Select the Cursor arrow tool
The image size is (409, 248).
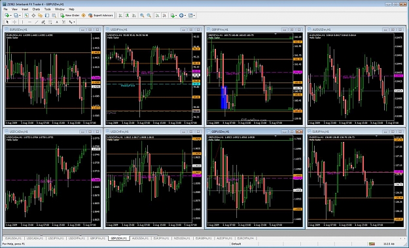[x=7, y=22]
